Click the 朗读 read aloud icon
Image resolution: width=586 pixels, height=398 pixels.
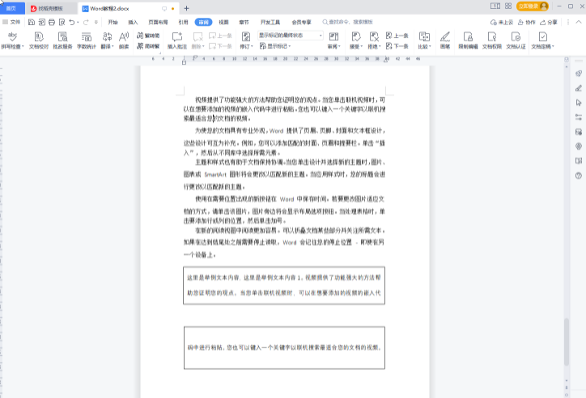(123, 40)
